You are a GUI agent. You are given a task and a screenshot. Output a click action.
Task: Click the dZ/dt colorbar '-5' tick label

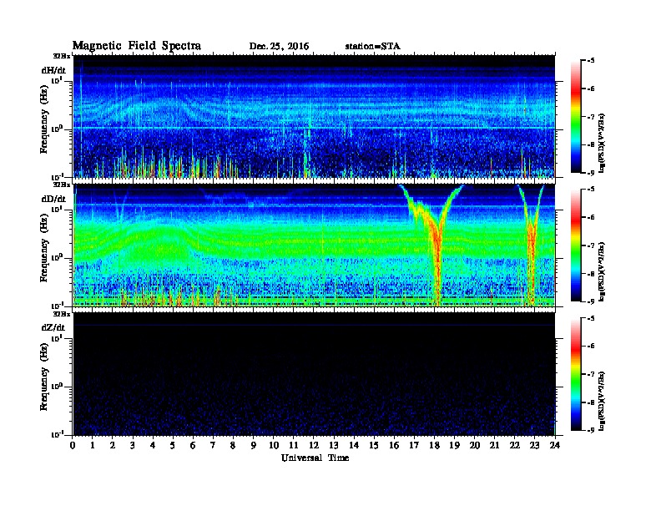590,318
